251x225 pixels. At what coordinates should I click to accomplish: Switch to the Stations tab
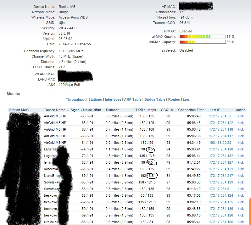pyautogui.click(x=95, y=99)
